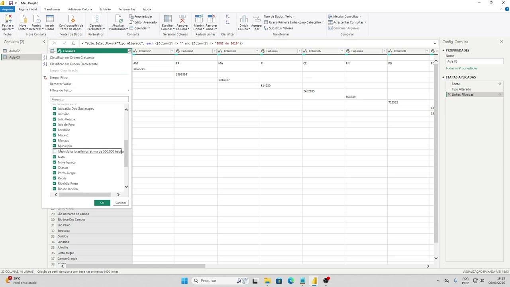This screenshot has height=287, width=510.
Task: Open the Todas as Propriedades link
Action: (x=461, y=68)
